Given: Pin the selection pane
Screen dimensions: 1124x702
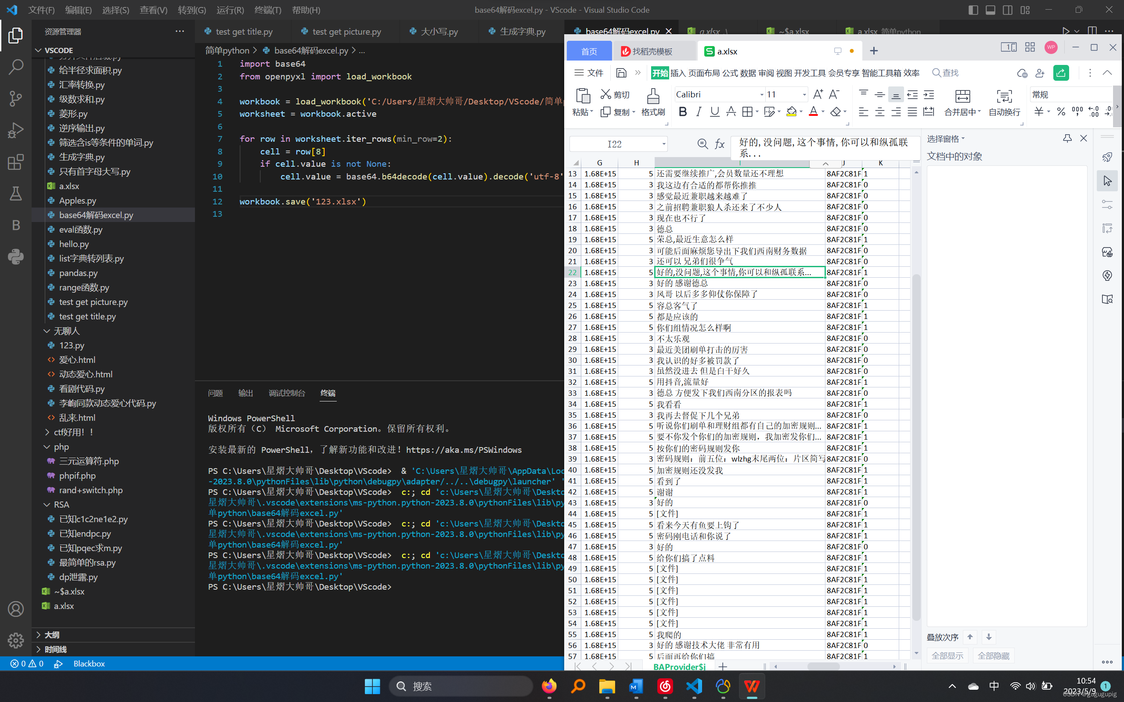Looking at the screenshot, I should point(1067,138).
